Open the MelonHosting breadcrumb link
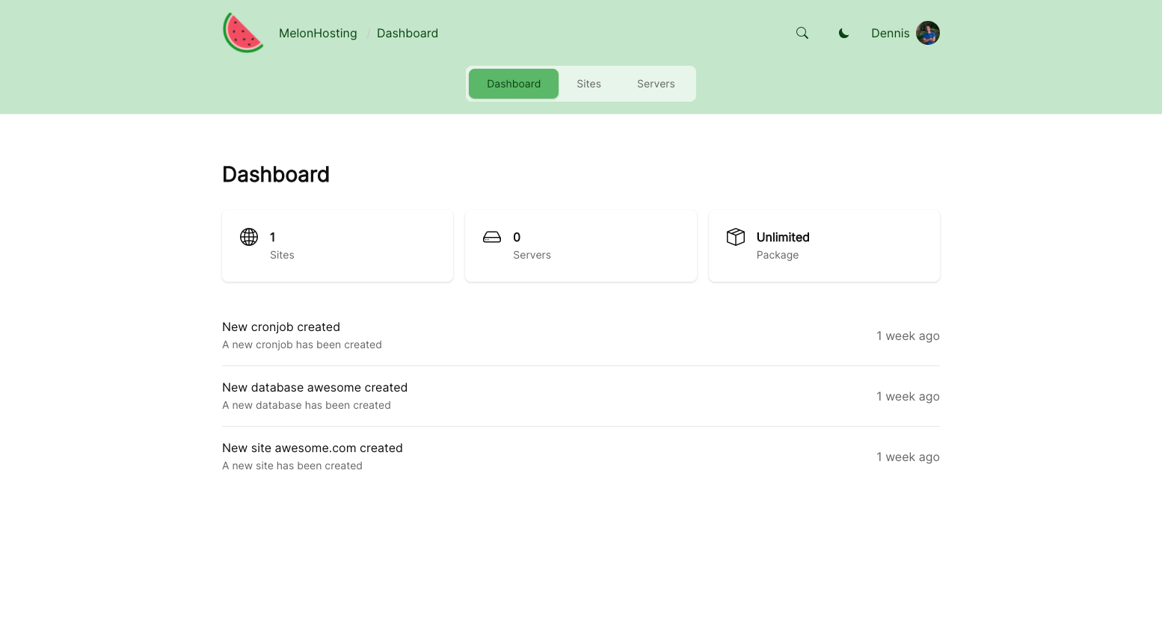This screenshot has width=1162, height=630. point(318,33)
